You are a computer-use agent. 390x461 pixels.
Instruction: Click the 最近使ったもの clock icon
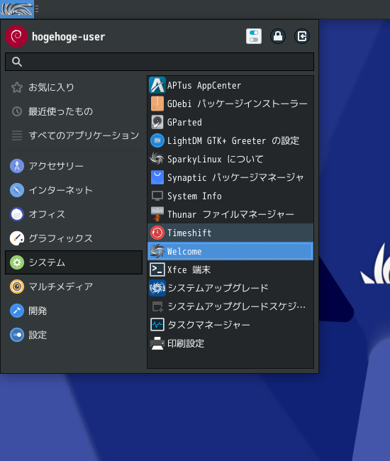[17, 111]
